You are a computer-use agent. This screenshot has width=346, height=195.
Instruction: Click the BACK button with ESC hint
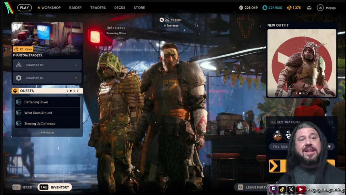pyautogui.click(x=23, y=187)
